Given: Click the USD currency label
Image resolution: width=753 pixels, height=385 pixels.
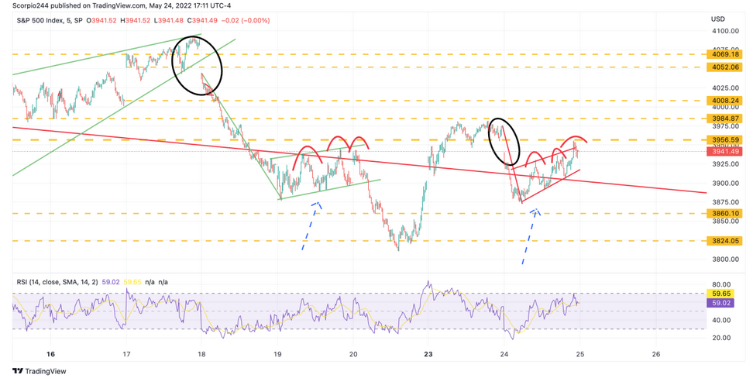Looking at the screenshot, I should (717, 19).
